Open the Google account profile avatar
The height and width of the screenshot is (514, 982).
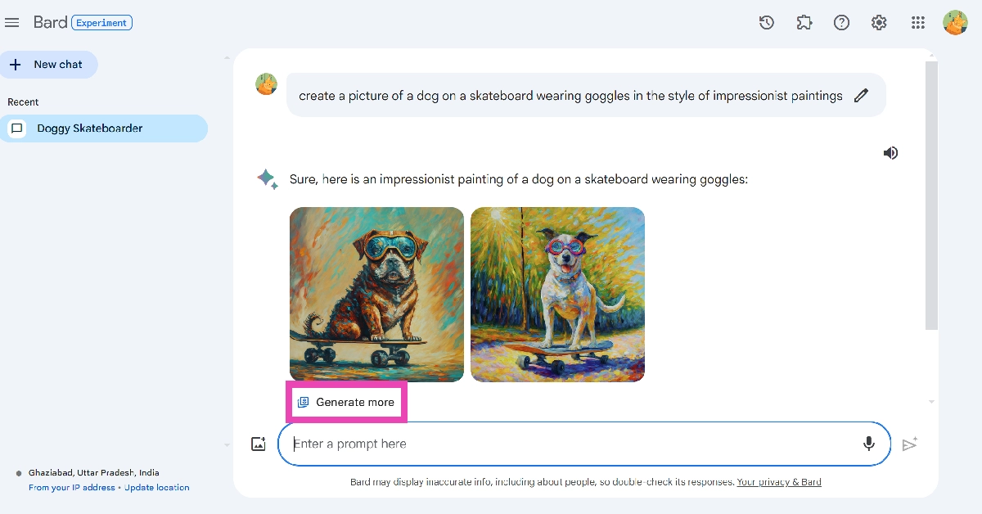955,23
